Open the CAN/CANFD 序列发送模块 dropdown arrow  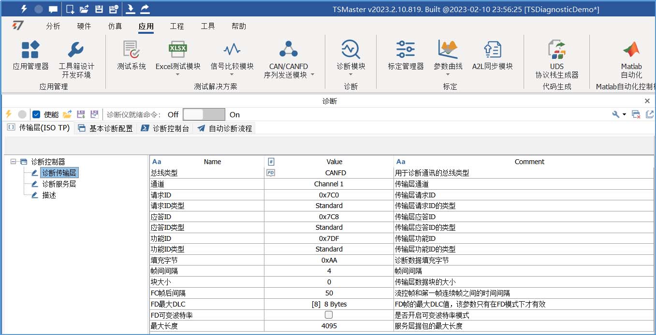[x=312, y=75]
